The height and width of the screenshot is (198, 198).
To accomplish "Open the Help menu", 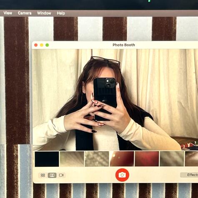I will pos(61,13).
